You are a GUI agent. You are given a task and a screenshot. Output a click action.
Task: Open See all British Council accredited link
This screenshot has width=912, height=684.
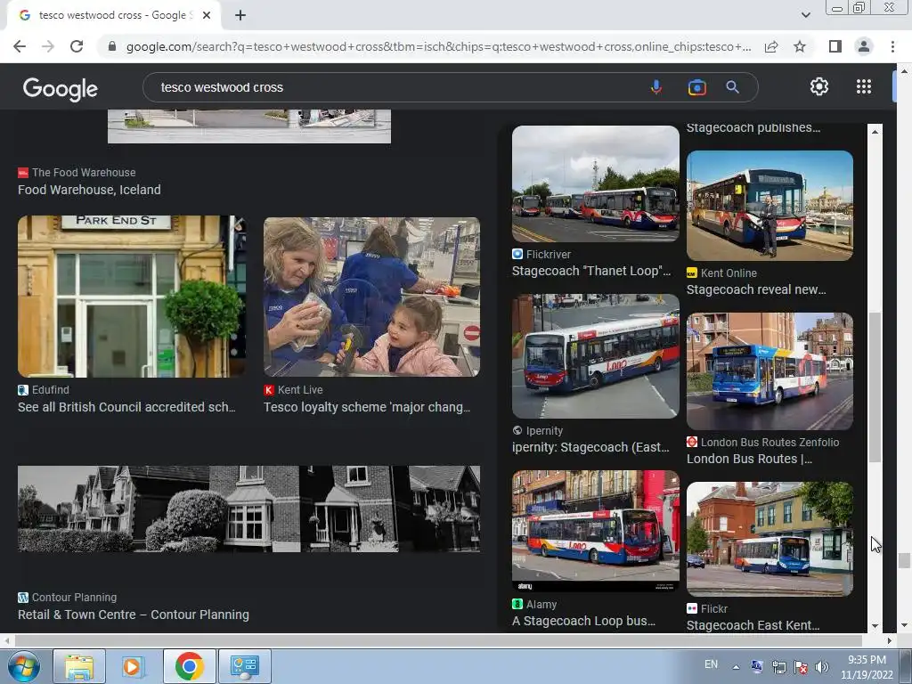click(x=126, y=407)
